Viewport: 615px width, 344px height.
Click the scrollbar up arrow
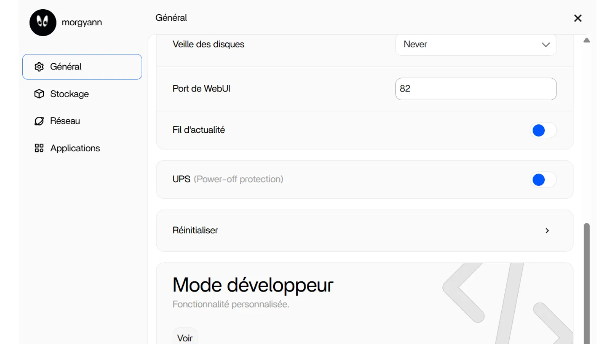(x=587, y=40)
